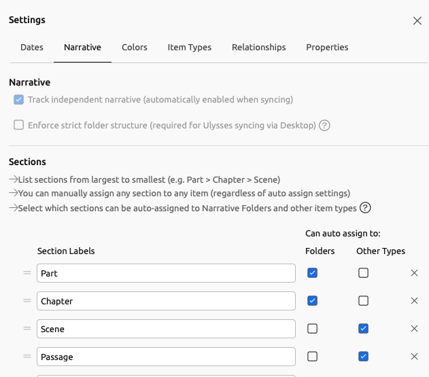Check Folders auto-assign for Scene

[312, 329]
